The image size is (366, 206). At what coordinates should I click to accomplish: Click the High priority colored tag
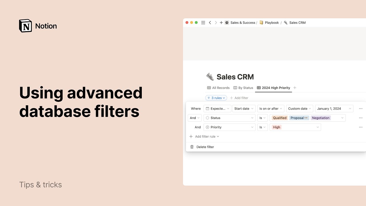(276, 127)
